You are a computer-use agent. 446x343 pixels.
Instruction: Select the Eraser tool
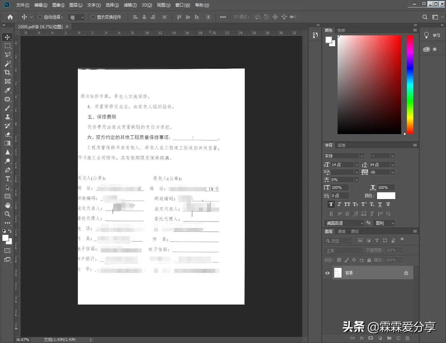pos(7,135)
